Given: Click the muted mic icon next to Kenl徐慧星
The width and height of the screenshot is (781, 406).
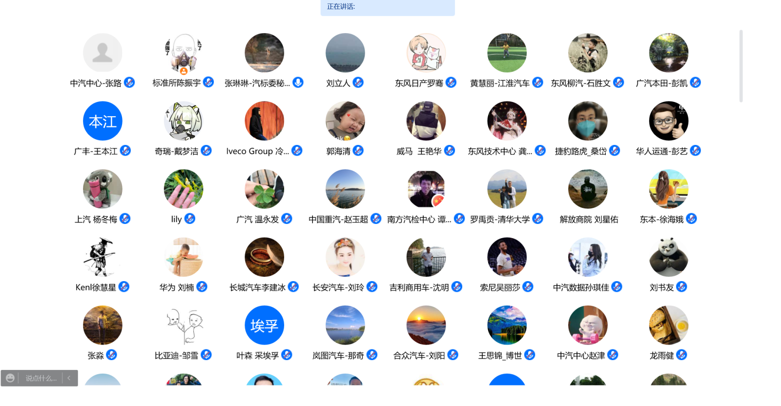Looking at the screenshot, I should (x=124, y=287).
